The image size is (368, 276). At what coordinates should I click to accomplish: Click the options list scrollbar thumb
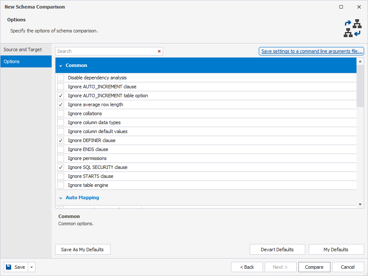pyautogui.click(x=360, y=86)
